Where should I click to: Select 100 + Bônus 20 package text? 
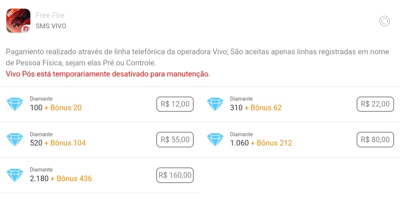(x=56, y=108)
